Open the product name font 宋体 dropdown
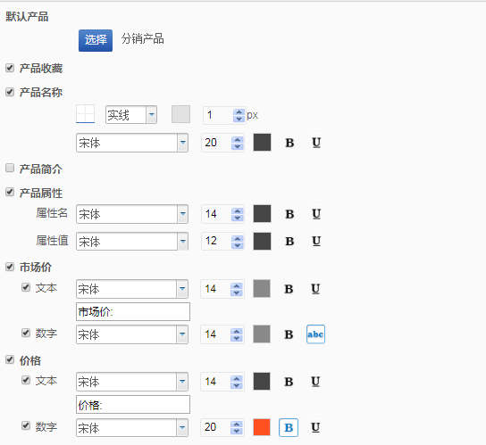Viewport: 486px width, 445px height. click(x=132, y=143)
